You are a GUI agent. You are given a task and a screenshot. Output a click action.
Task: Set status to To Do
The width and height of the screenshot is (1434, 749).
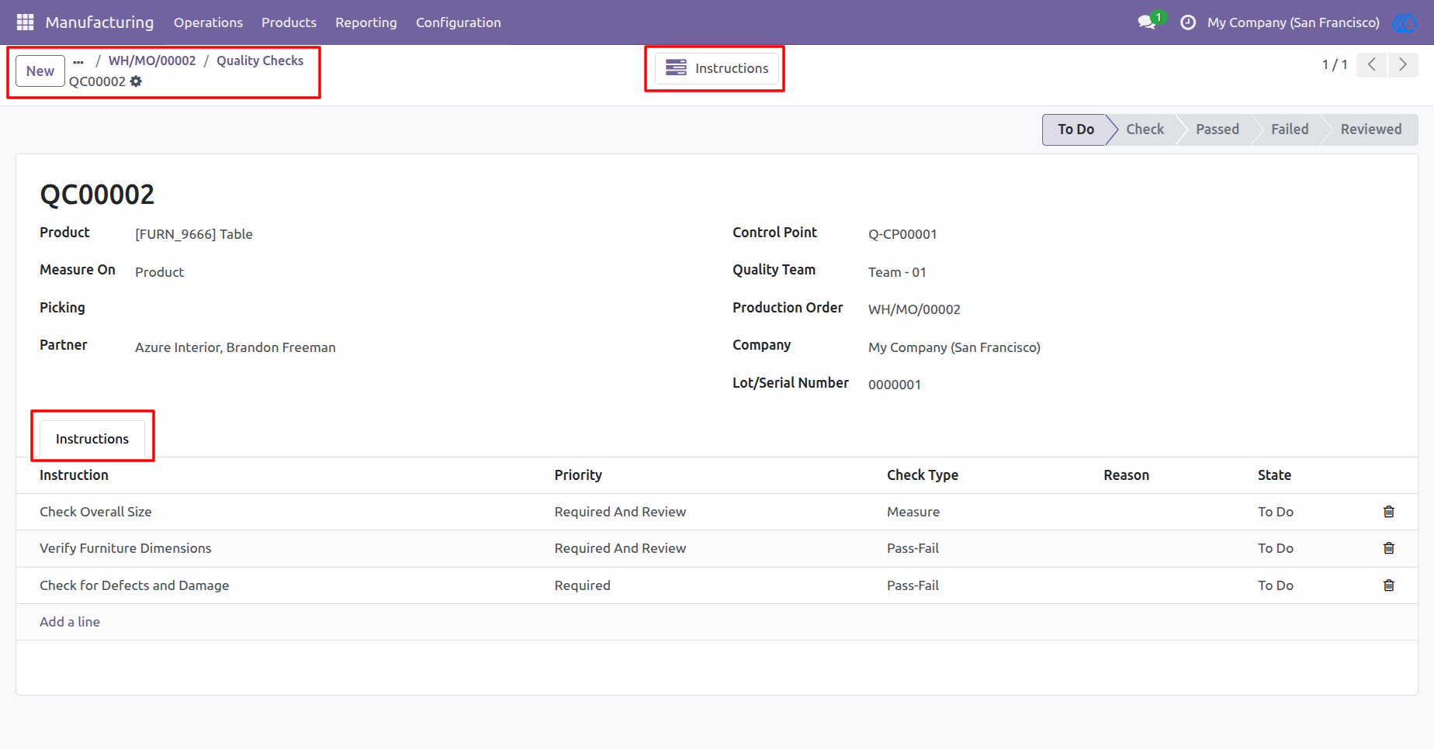pos(1075,129)
